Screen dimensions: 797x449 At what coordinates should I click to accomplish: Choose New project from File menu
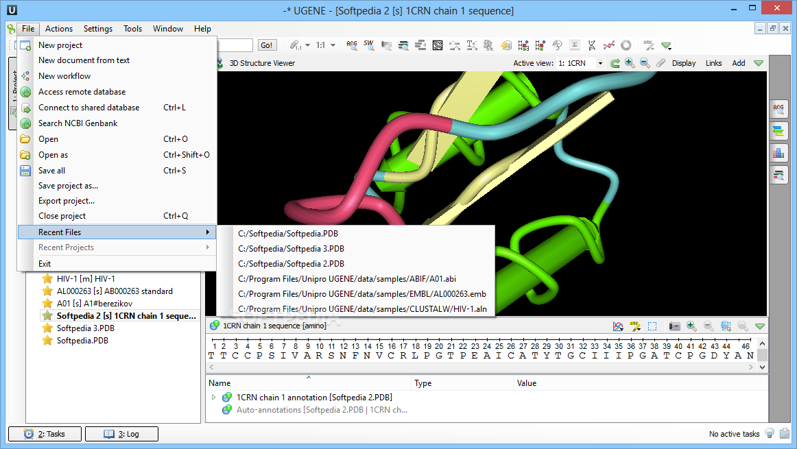point(117,45)
